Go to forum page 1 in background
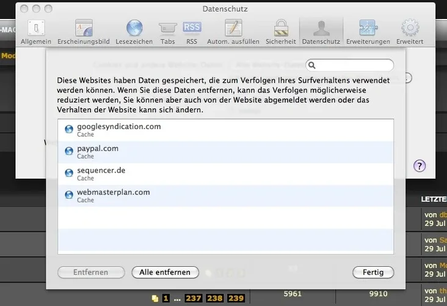This screenshot has width=447, height=306. click(165, 299)
